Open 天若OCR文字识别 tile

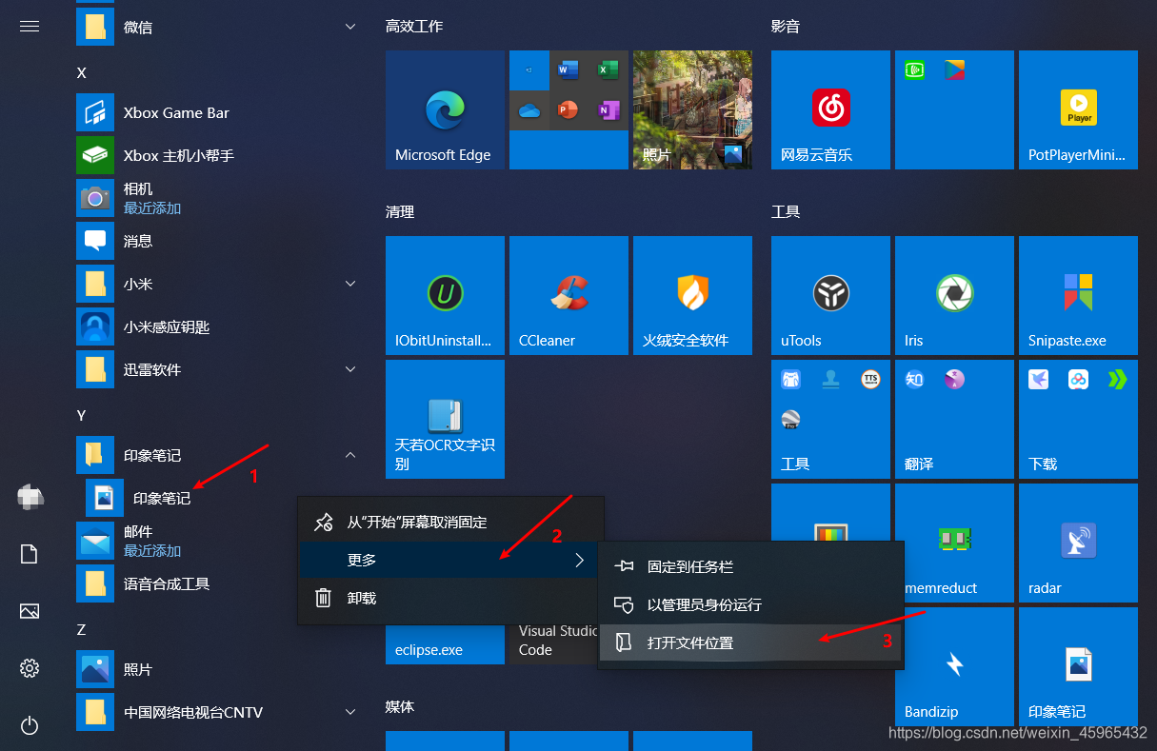click(x=445, y=420)
